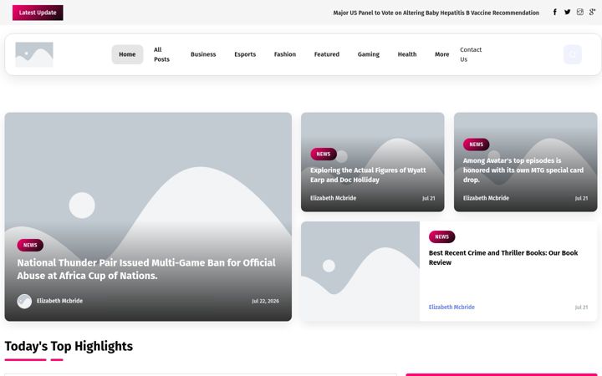
Task: Open the Contact Us page
Action: pyautogui.click(x=471, y=54)
